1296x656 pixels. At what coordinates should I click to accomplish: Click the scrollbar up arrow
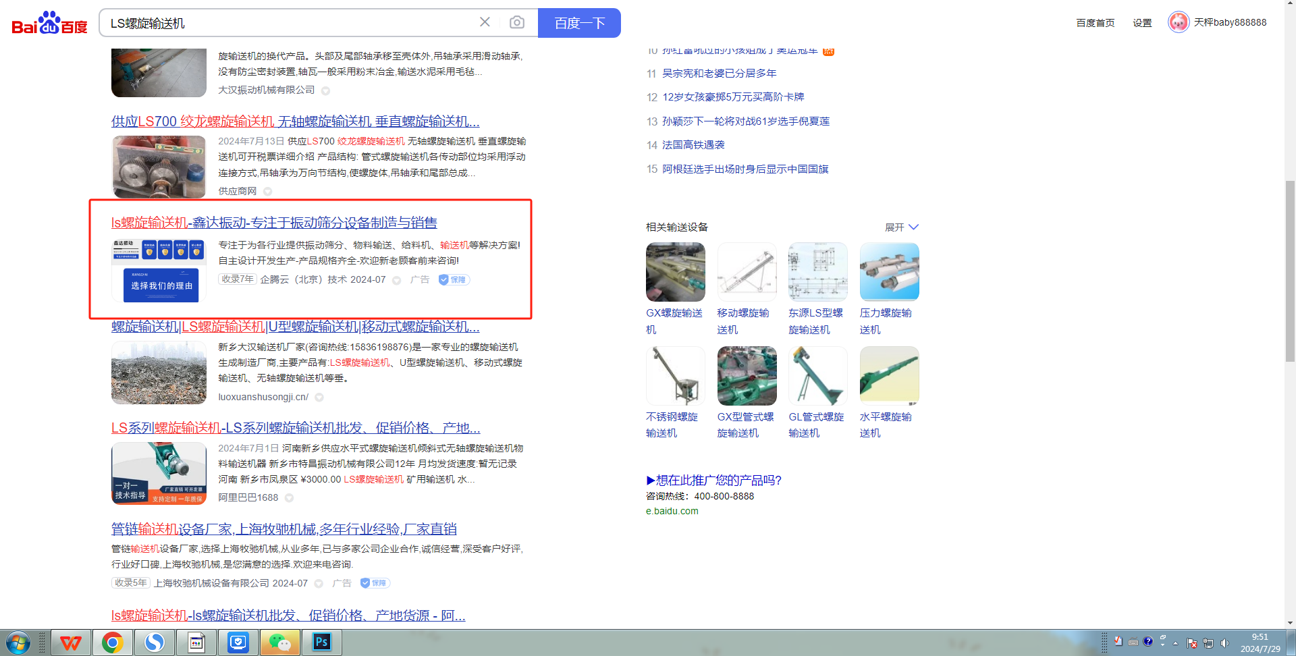1291,4
